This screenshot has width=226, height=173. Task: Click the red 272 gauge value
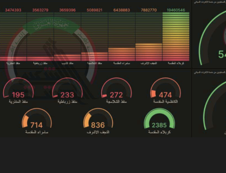point(116,95)
